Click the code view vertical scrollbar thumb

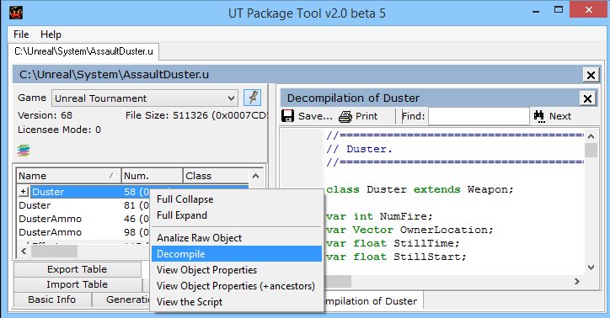click(x=591, y=150)
